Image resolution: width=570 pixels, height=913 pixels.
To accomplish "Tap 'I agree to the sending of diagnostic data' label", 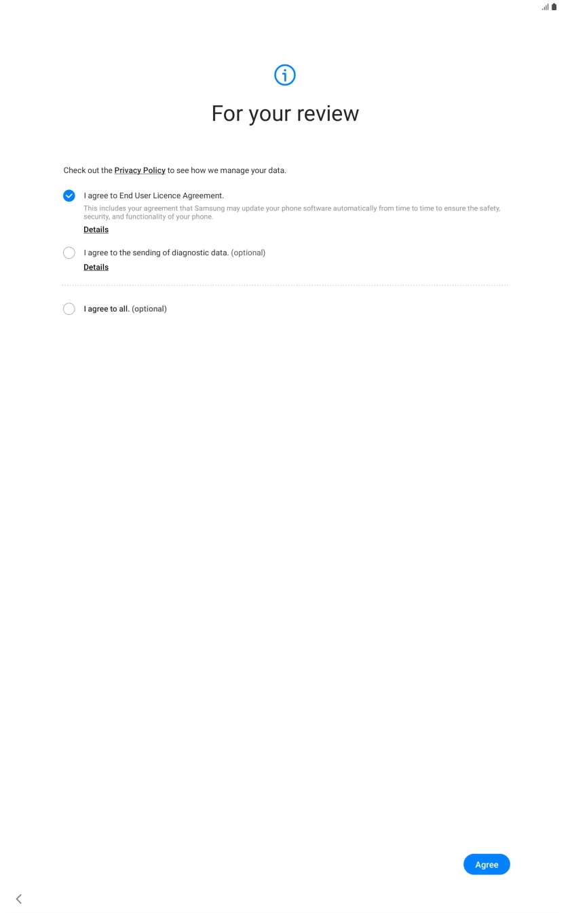I will click(156, 253).
